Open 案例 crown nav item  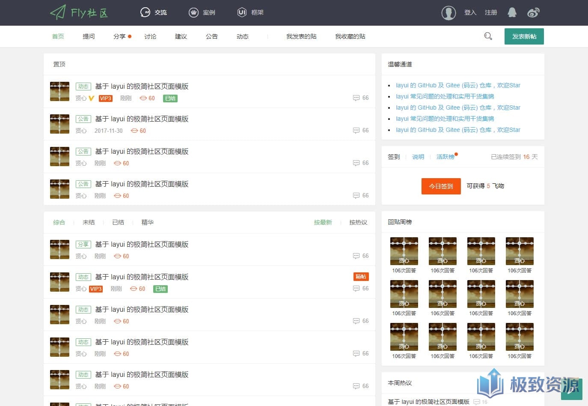(x=202, y=12)
